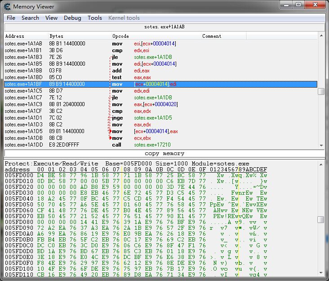Open the Tools menu

point(94,18)
